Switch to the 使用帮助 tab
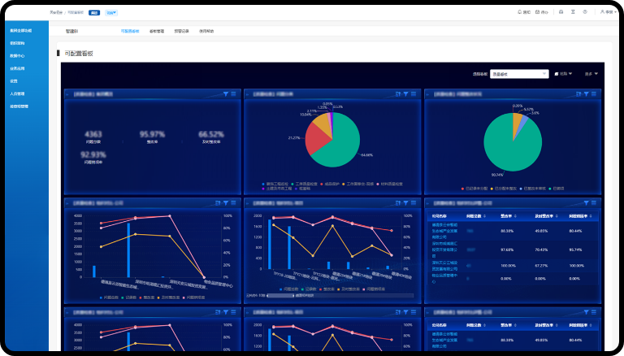The width and height of the screenshot is (624, 356). coord(206,31)
